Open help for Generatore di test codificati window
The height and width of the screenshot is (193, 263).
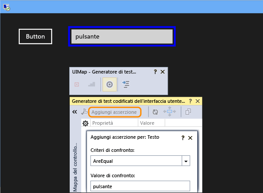click(190, 101)
